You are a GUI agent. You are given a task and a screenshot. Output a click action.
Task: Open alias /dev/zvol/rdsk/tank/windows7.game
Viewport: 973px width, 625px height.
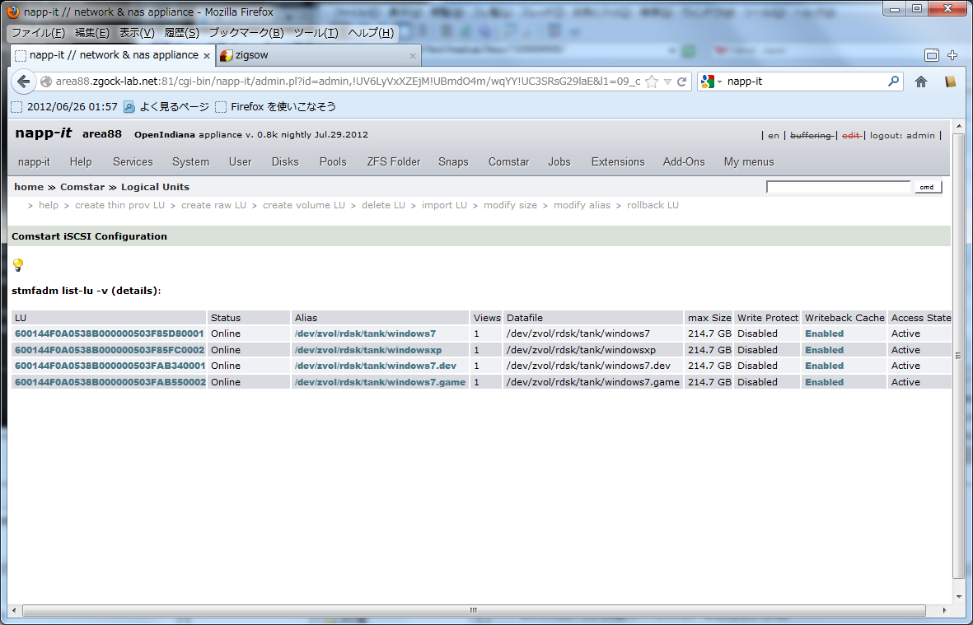[x=380, y=382]
